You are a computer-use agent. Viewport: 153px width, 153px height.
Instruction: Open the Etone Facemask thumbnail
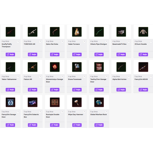(77, 67)
